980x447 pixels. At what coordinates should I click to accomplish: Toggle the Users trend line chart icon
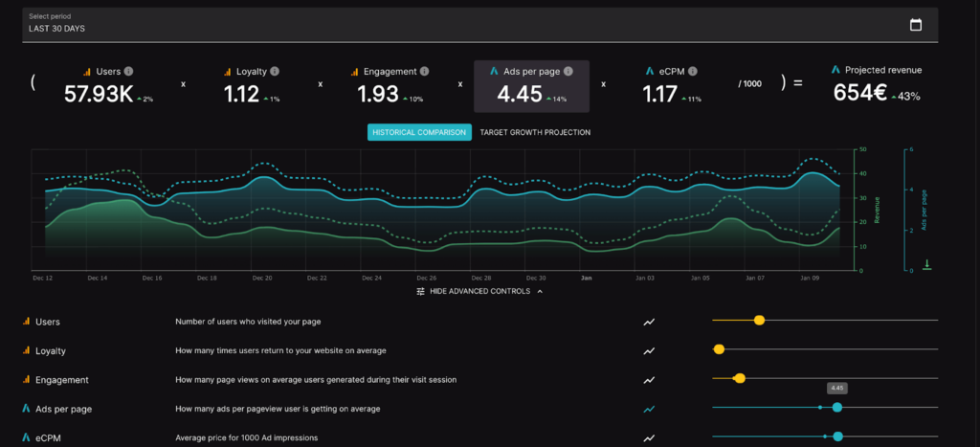pyautogui.click(x=649, y=323)
